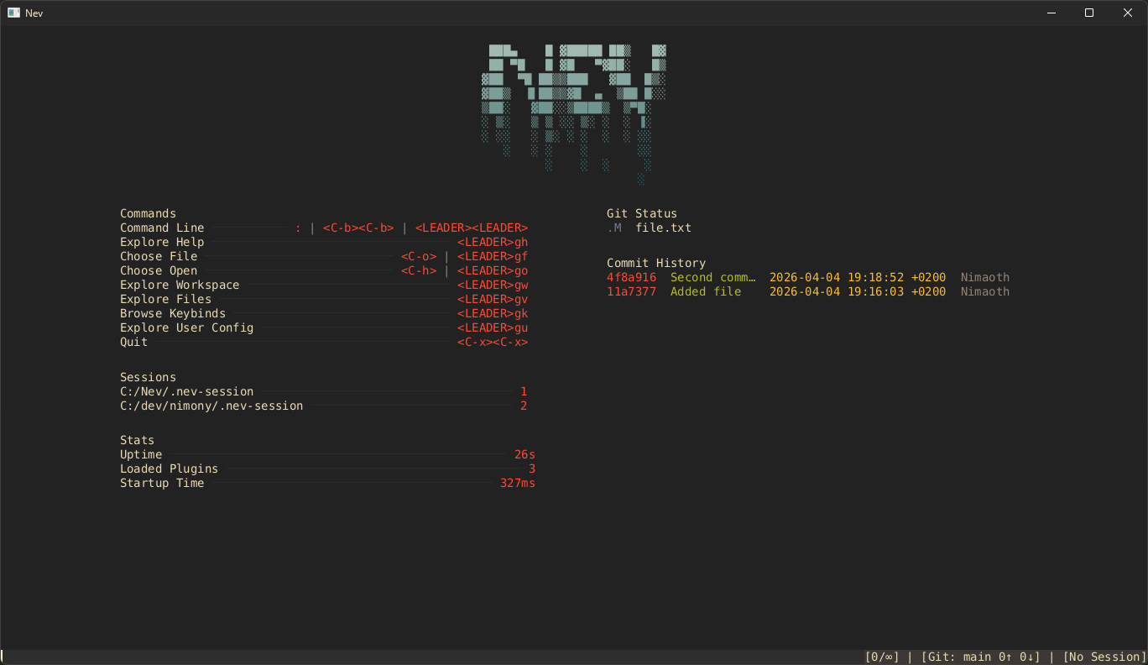This screenshot has height=665, width=1148.
Task: Click the <LEADER><LEADER> keybind text
Action: point(472,228)
